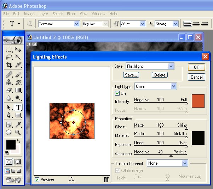Click the Save... style button
Screen dimensions: 213x189
(x=131, y=75)
